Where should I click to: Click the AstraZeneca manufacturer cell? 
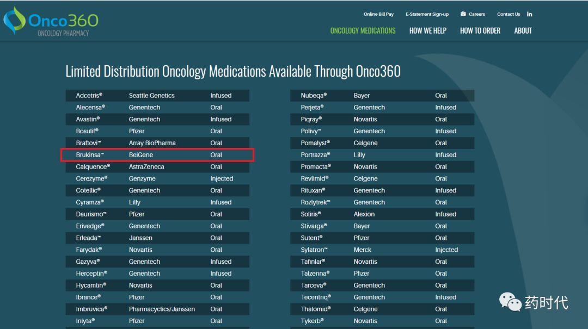pos(146,167)
